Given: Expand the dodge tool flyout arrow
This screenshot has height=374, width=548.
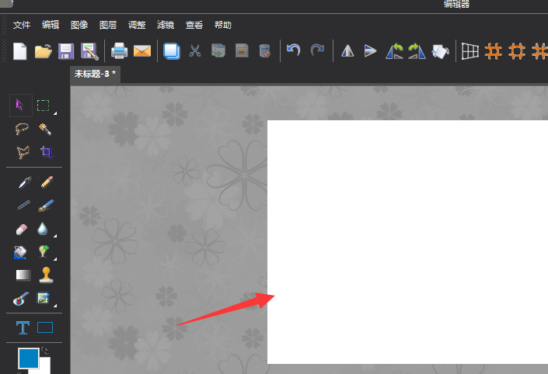Looking at the screenshot, I should 55,259.
